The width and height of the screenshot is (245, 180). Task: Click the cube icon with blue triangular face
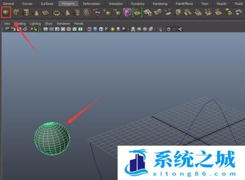178,13
